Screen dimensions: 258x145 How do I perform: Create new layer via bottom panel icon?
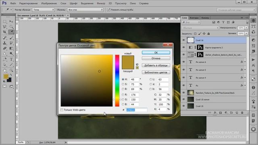[237, 113]
